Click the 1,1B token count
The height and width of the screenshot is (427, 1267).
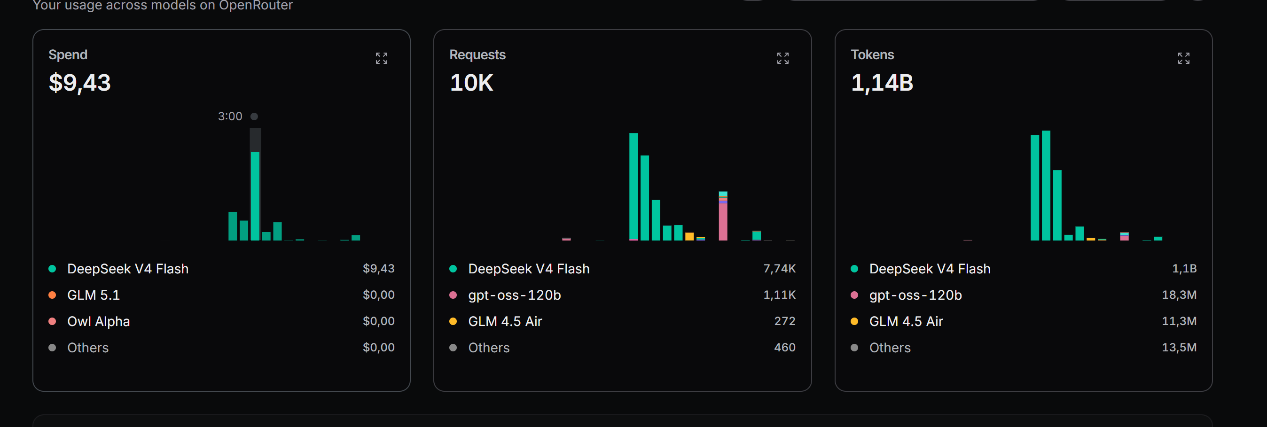1184,268
